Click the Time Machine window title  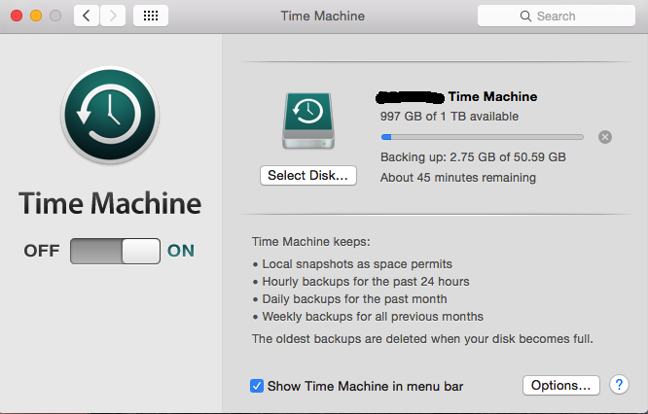[323, 16]
